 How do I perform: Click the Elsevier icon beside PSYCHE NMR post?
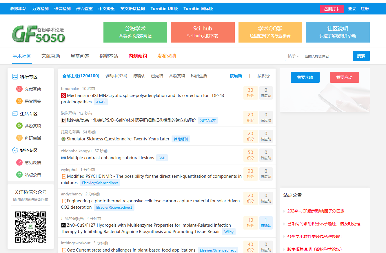click(x=63, y=176)
